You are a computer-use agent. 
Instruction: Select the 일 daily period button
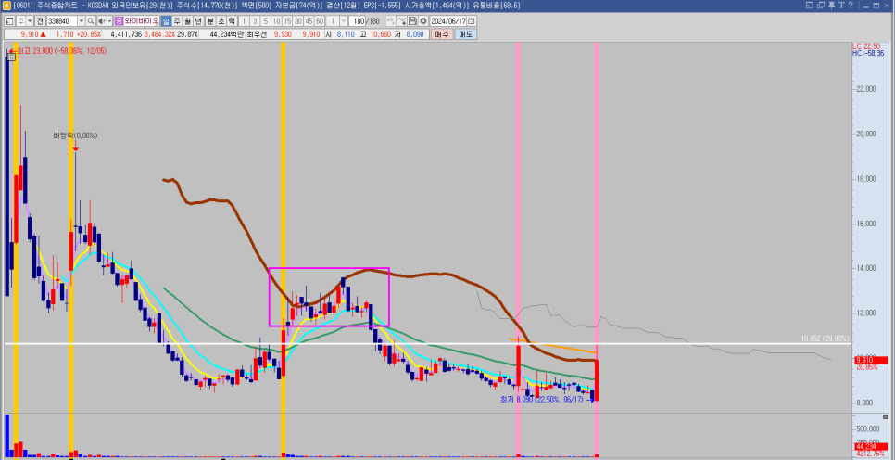point(166,20)
